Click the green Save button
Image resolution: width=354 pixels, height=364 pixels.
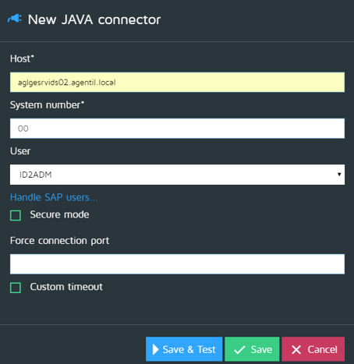point(252,349)
